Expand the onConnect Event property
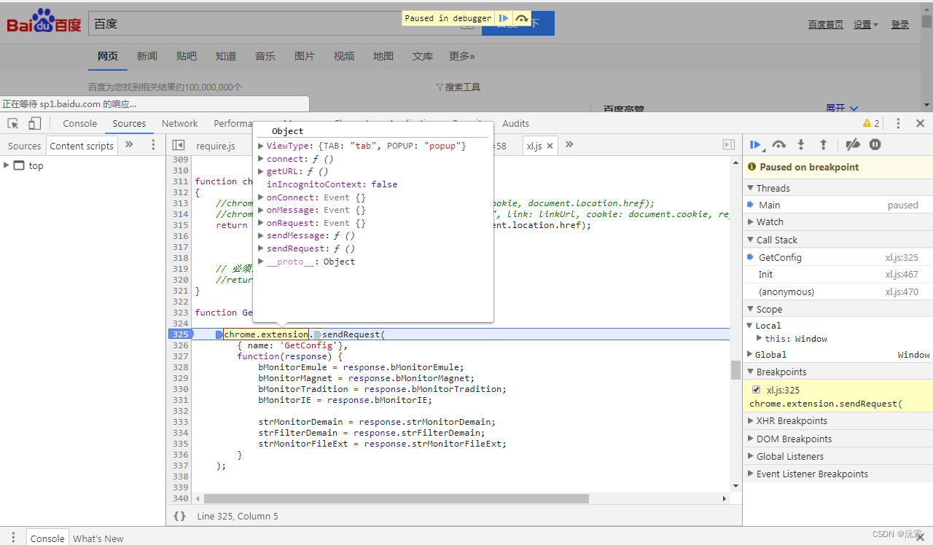 tap(261, 197)
